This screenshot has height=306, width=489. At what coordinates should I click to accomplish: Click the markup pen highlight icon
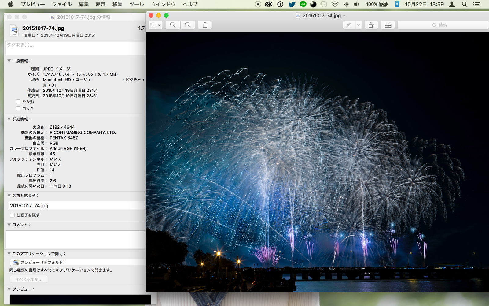[349, 25]
